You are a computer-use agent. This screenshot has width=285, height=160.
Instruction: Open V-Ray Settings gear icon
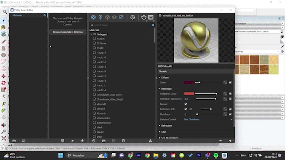[133, 17]
